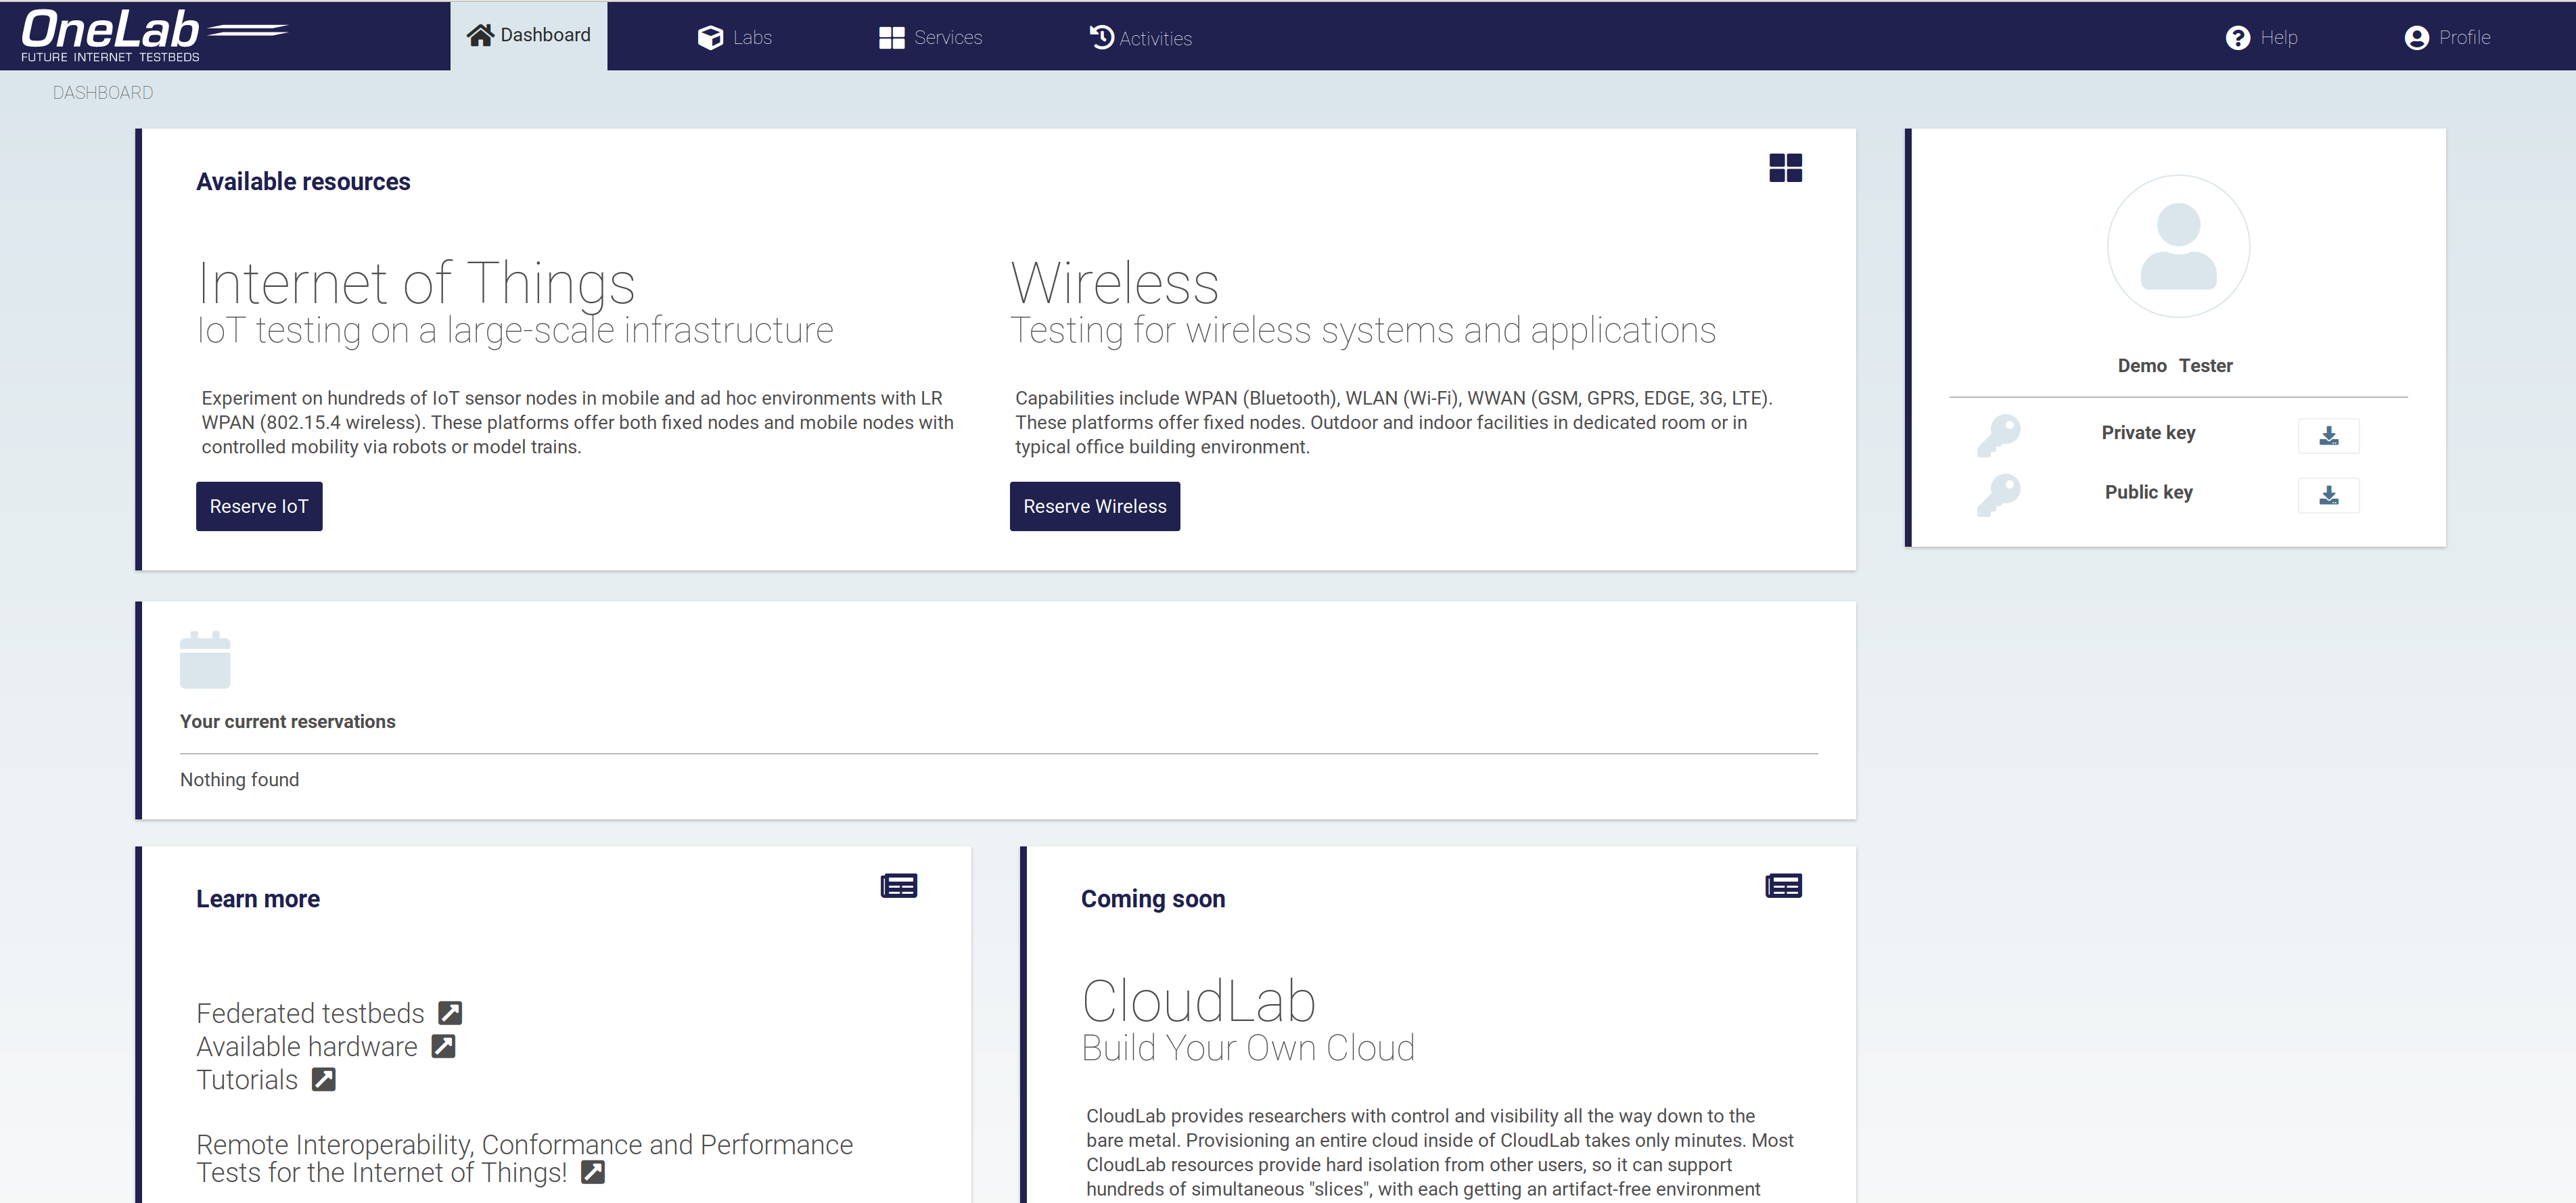Screen dimensions: 2576x1203
Task: Switch to the Services tab
Action: click(930, 38)
